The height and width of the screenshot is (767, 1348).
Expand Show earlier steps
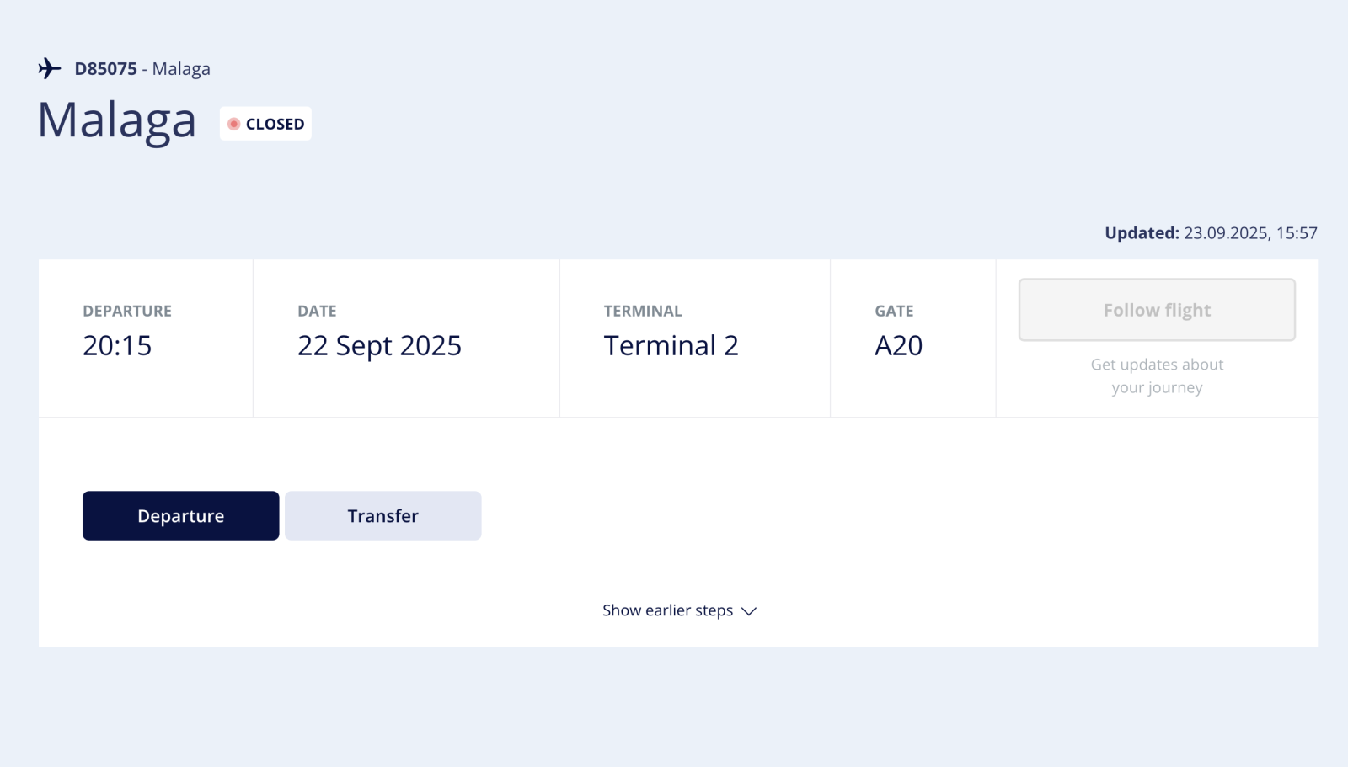pyautogui.click(x=667, y=610)
